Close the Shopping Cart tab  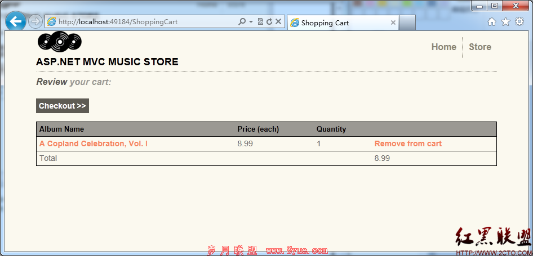[x=393, y=23]
